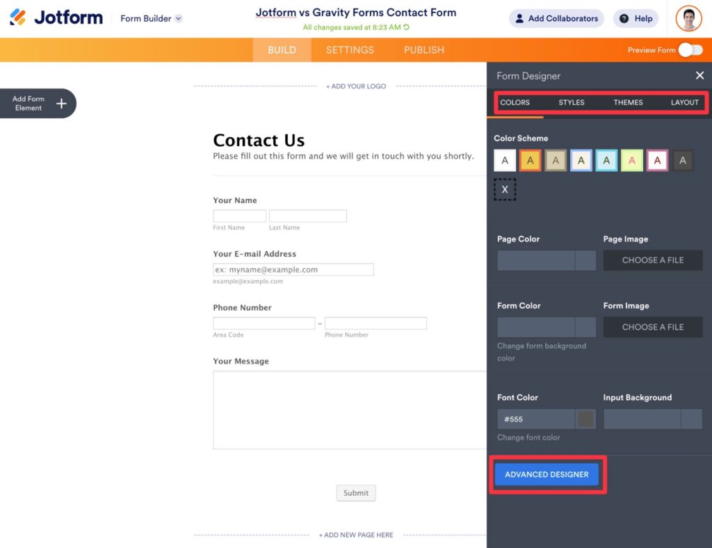Click the Font Color input field

tap(535, 419)
